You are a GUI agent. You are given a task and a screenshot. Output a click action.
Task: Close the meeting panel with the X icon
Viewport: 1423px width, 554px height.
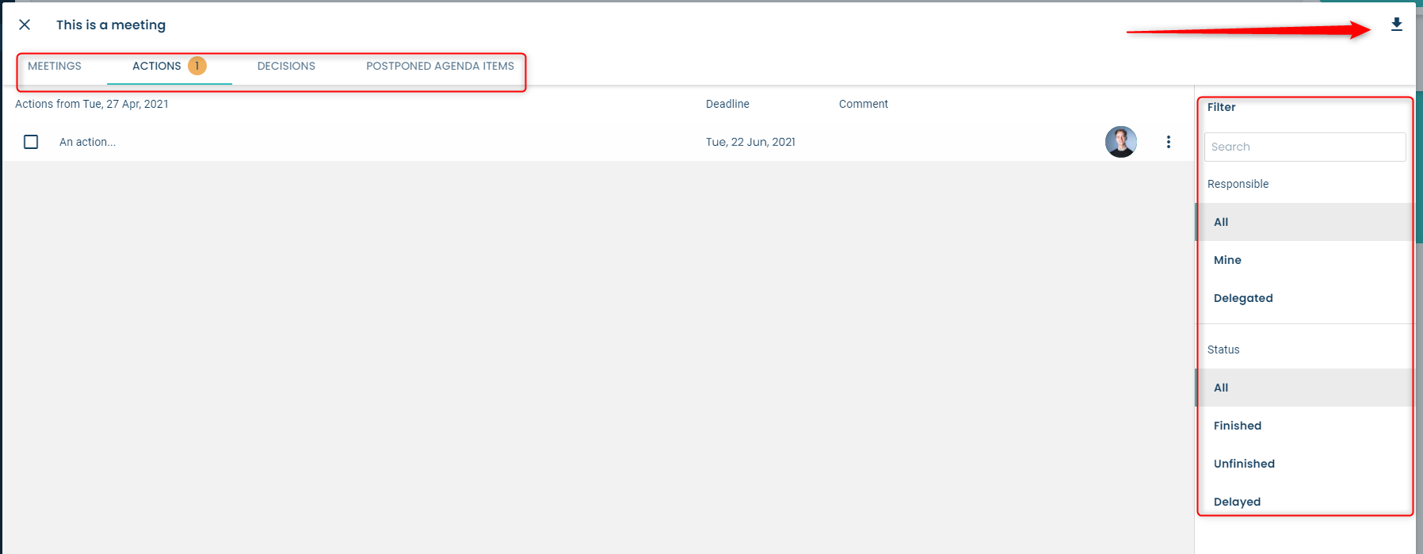coord(25,25)
